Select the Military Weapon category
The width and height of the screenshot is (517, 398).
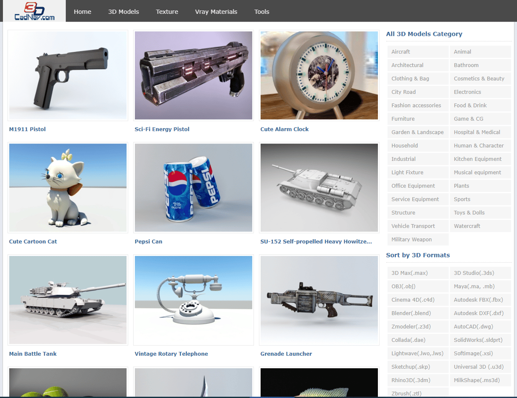point(418,239)
